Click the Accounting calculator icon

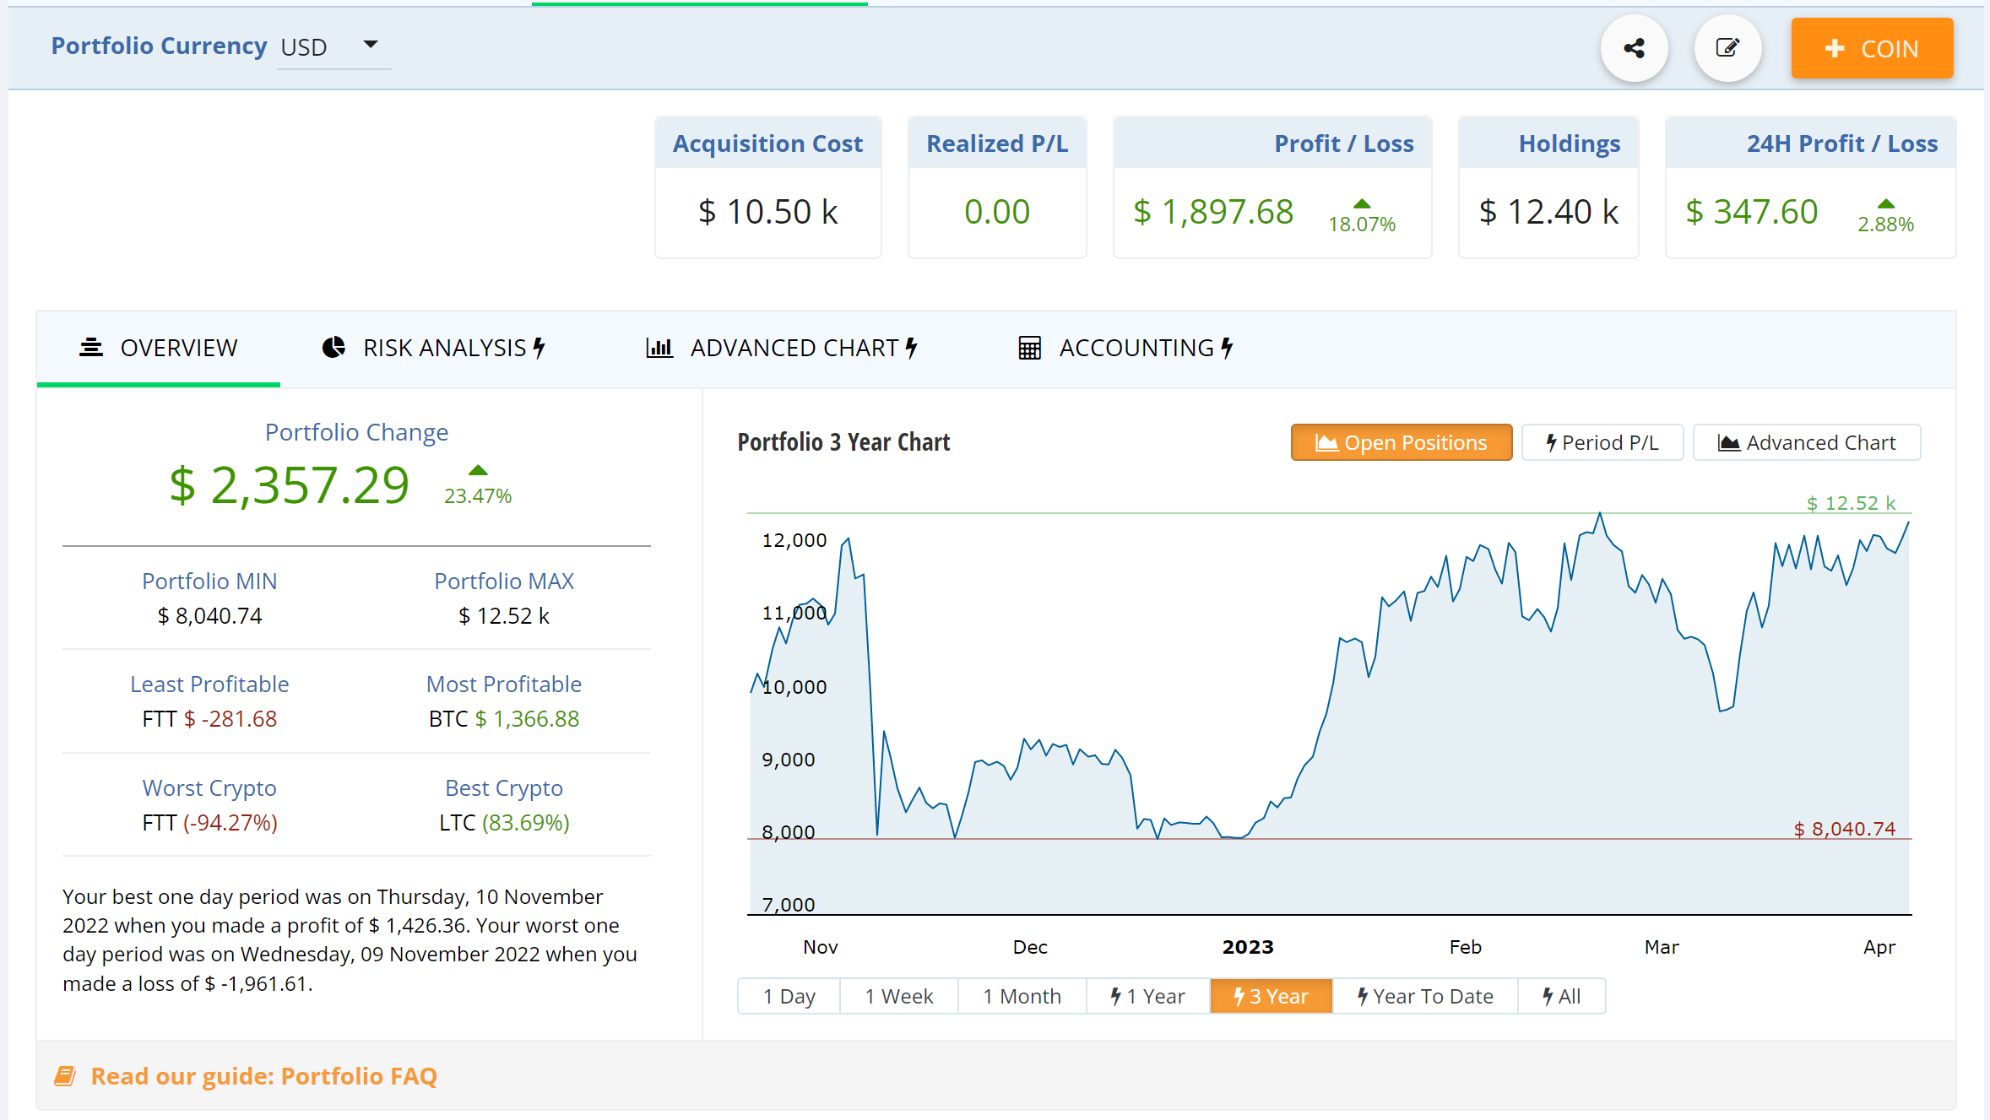[1029, 348]
